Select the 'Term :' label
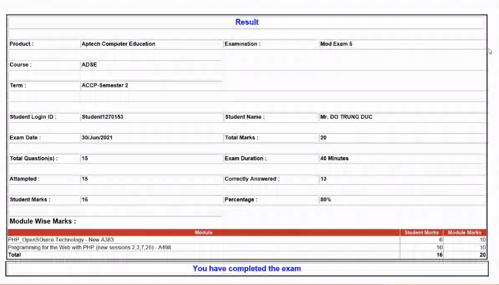Screen dimensions: 499x285 pos(18,85)
